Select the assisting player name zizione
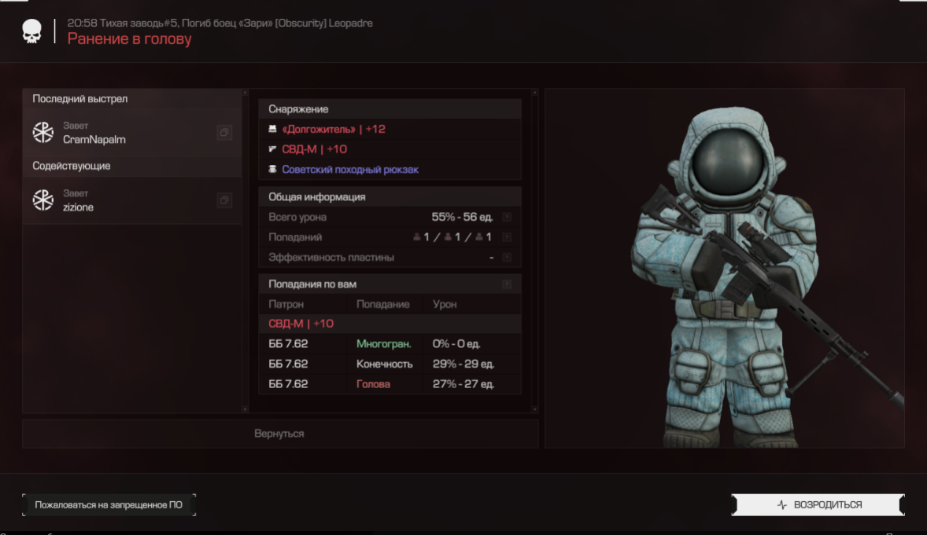Screen dimensions: 927x535 [78, 207]
